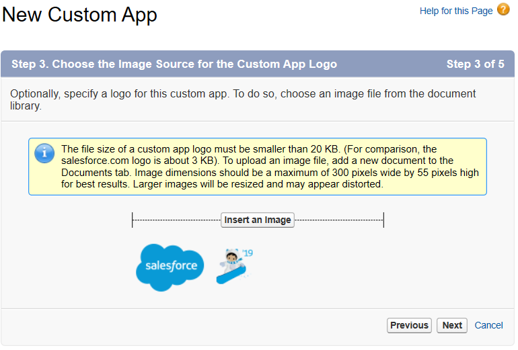
Task: Go back with the Previous button
Action: pos(409,325)
